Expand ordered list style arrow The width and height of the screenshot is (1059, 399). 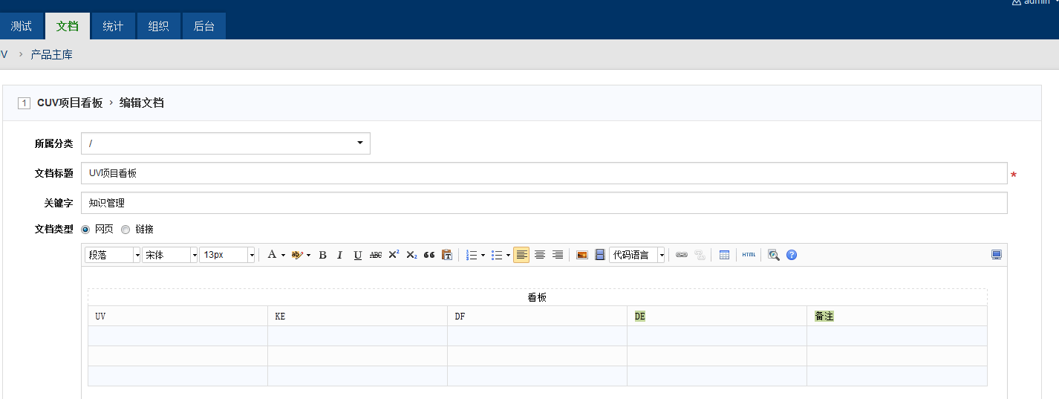coord(483,255)
